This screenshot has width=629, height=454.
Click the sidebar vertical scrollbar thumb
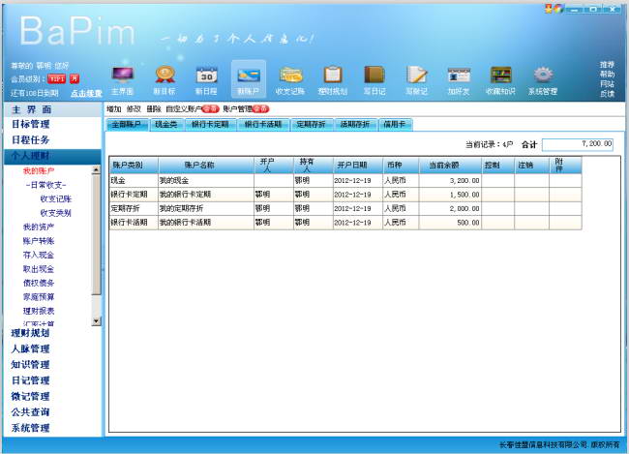click(96, 235)
